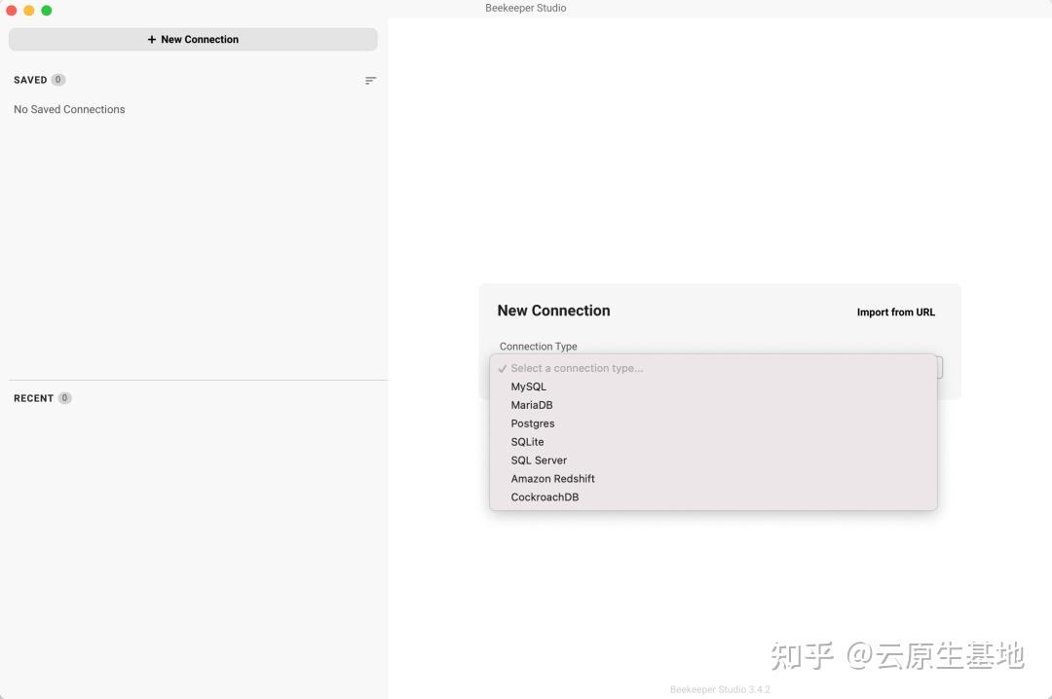The height and width of the screenshot is (699, 1052).
Task: Click the SAVED count badge
Action: (57, 80)
